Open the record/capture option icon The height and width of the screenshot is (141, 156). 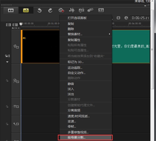[x=61, y=10]
